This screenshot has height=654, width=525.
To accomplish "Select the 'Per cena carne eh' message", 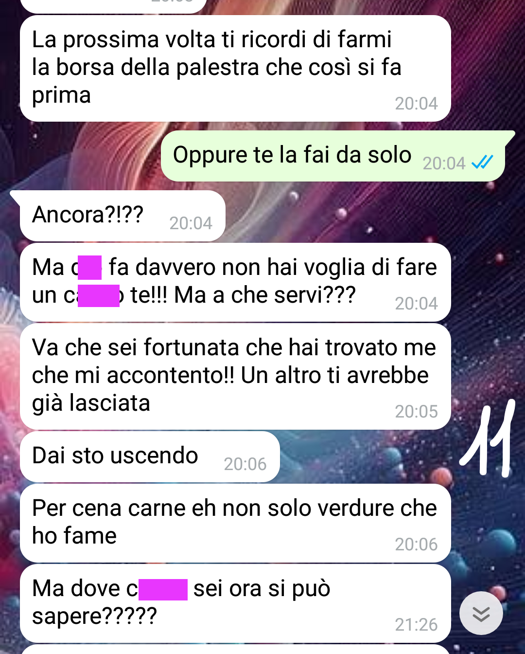I will tap(235, 523).
